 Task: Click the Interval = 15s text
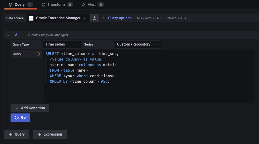pyautogui.click(x=176, y=18)
